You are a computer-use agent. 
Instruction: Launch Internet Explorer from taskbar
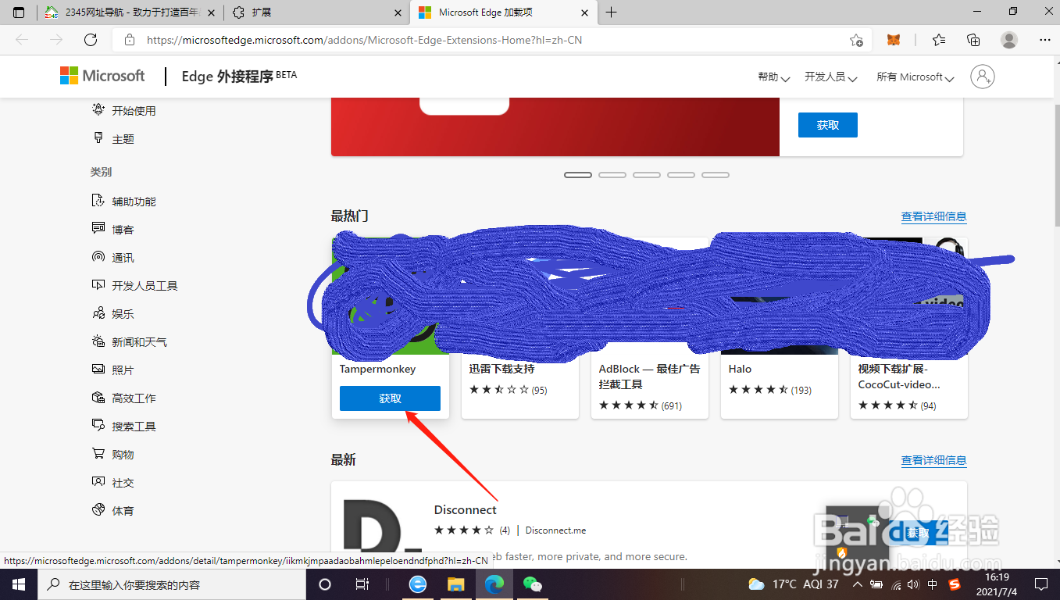pyautogui.click(x=418, y=584)
